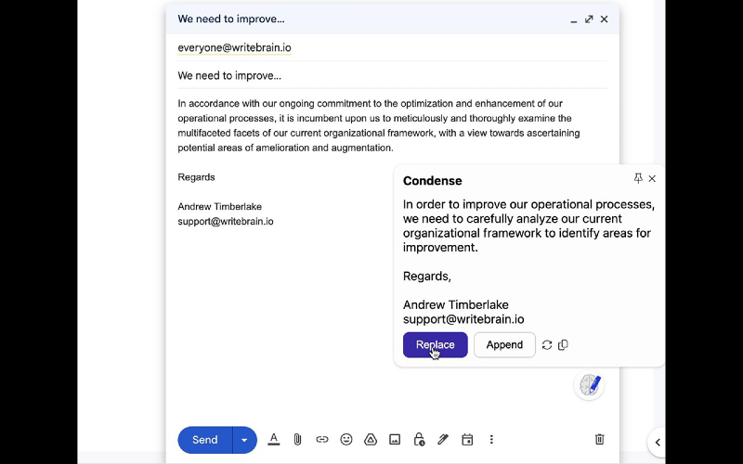The width and height of the screenshot is (743, 464).
Task: Insert files using Google Drive
Action: pos(370,440)
